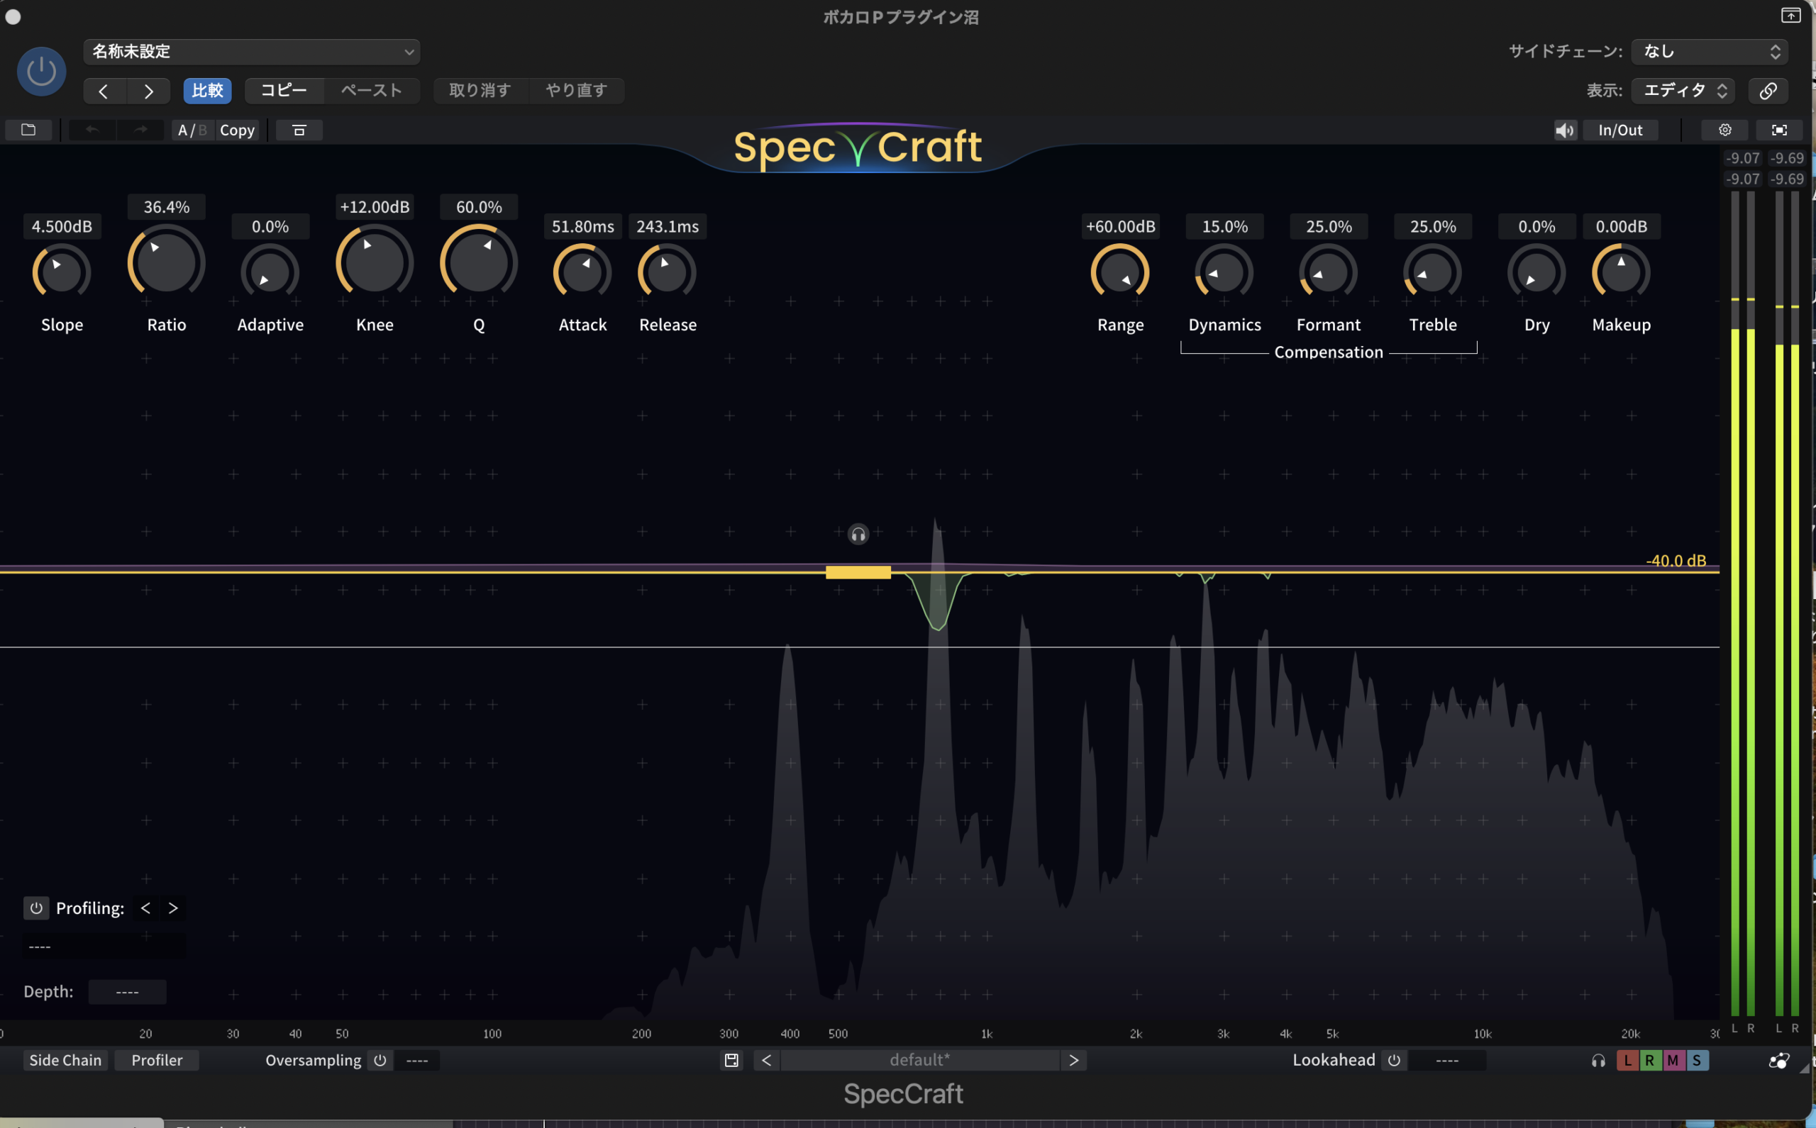Toggle the plugin bypass power button
1816x1128 pixels.
41,72
